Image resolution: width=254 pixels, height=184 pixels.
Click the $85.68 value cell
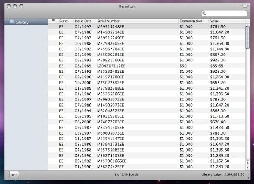(x=217, y=66)
